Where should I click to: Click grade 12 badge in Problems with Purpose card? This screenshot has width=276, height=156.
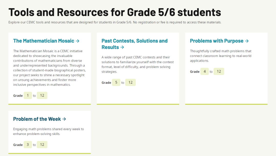click(x=219, y=71)
